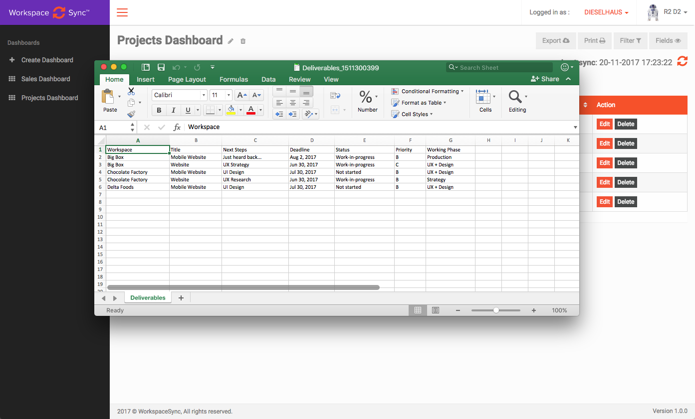Click the Wrap Text icon
The image size is (695, 419).
(335, 96)
